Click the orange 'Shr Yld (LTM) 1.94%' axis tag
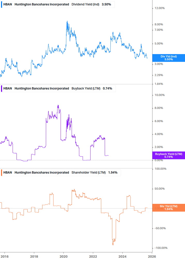Screen dimensions: 185x260 click(x=168, y=208)
